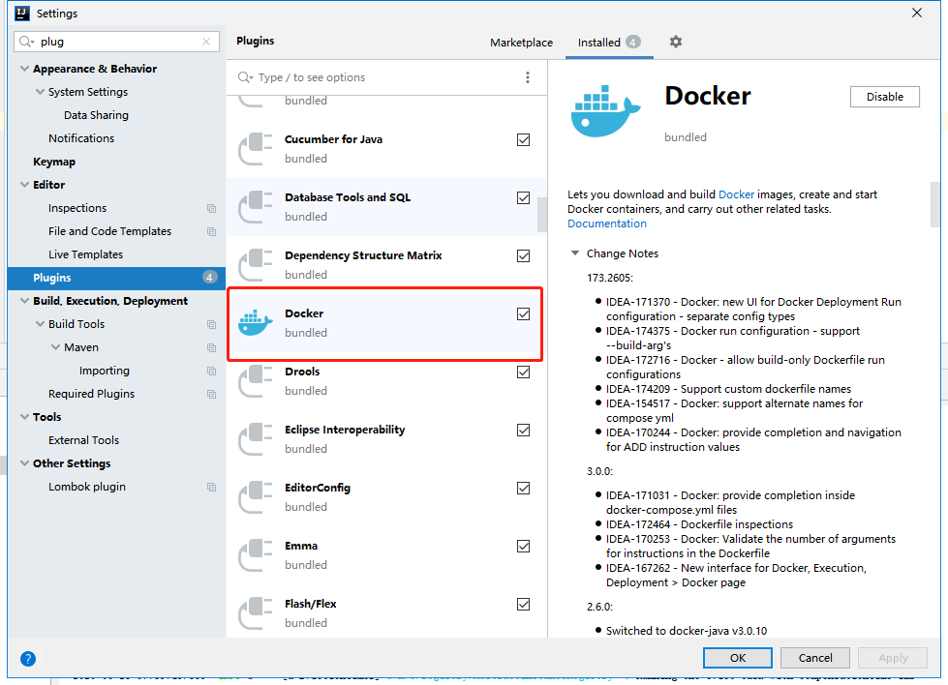Open the Docker hyperlink in description
This screenshot has height=685, width=948.
point(736,194)
